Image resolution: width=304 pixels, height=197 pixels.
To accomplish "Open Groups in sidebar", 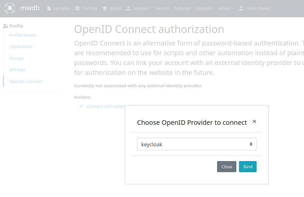I will [16, 58].
